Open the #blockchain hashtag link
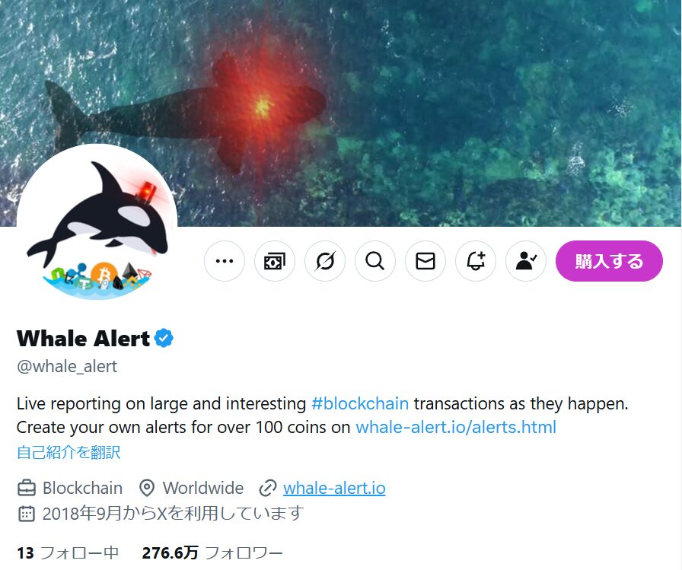 [360, 404]
